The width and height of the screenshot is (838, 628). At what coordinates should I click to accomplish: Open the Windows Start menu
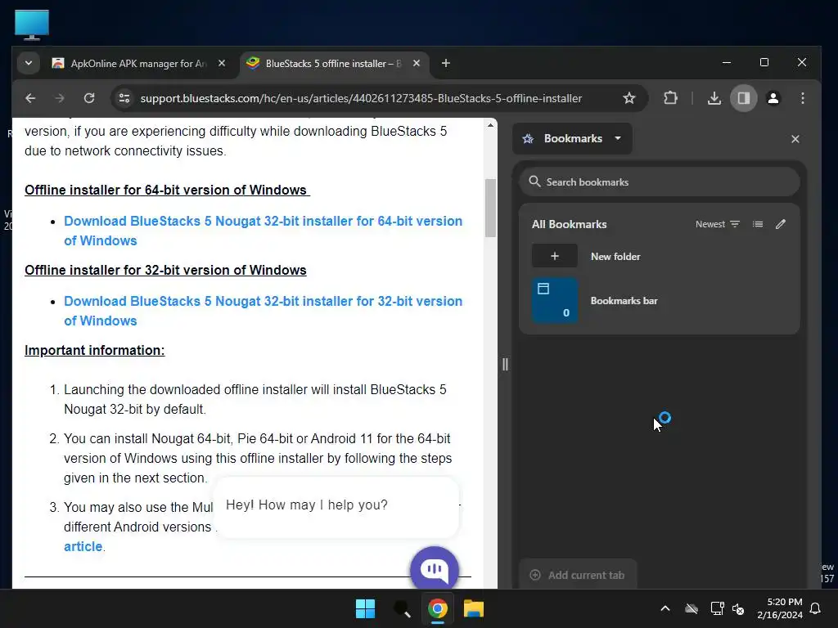366,608
